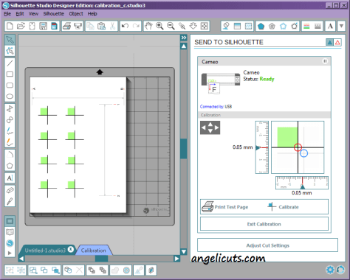Click the Silhouette store globe icon

click(x=10, y=243)
